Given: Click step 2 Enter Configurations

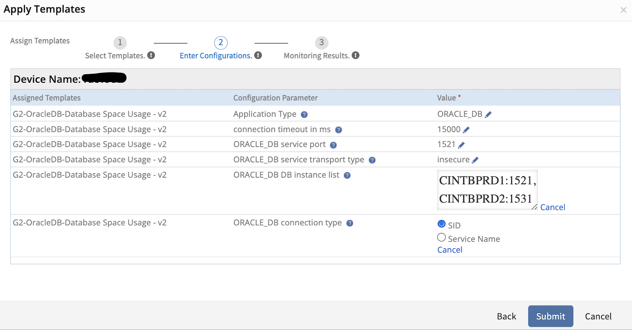Looking at the screenshot, I should (221, 43).
